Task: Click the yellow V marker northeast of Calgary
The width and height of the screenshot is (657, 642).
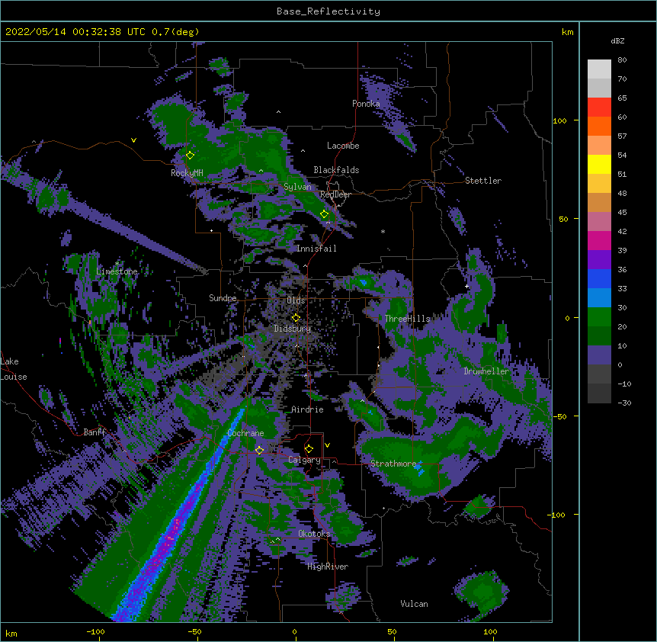Action: pos(327,445)
